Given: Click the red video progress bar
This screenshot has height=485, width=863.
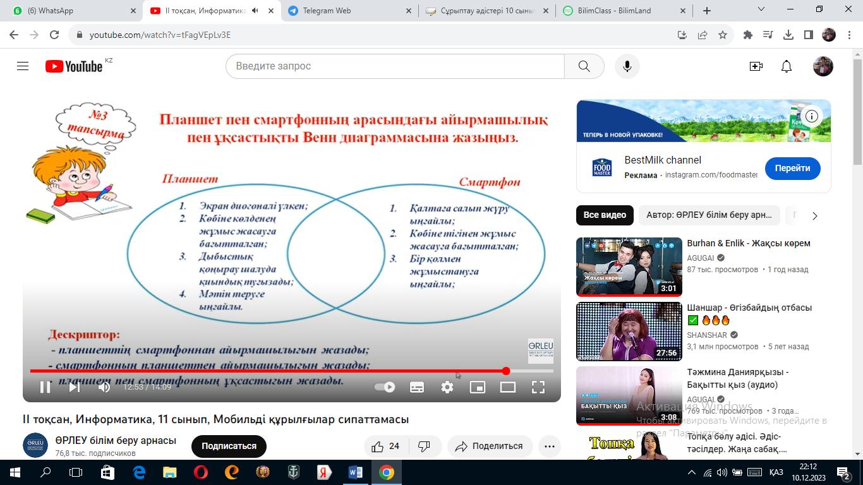Looking at the screenshot, I should tap(292, 371).
